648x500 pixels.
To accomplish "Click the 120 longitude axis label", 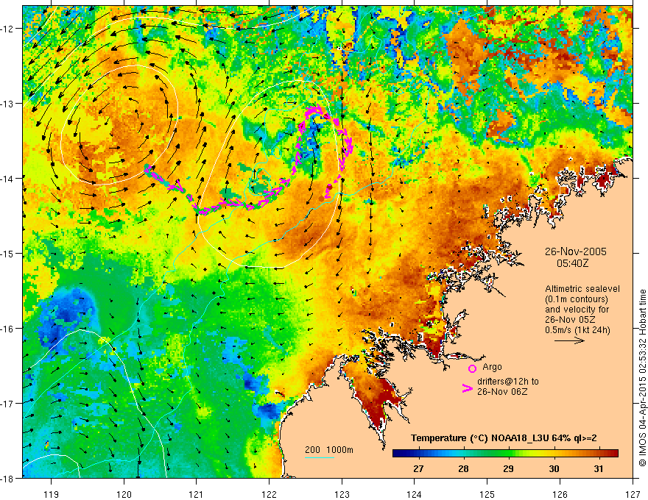I will [x=124, y=494].
